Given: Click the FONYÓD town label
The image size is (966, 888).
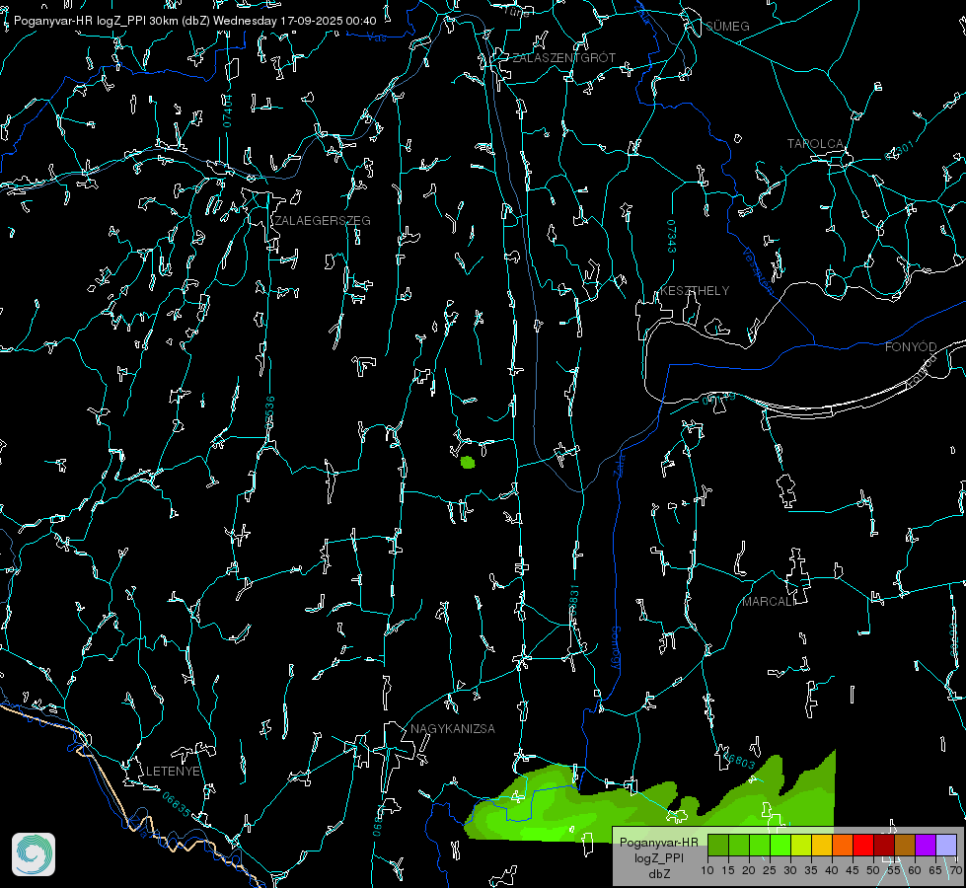Looking at the screenshot, I should [x=911, y=347].
